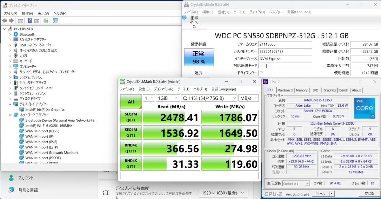Open the 1920 × 1080 resolution dropdown
Viewport: 381px width, 199px height.
click(x=223, y=193)
